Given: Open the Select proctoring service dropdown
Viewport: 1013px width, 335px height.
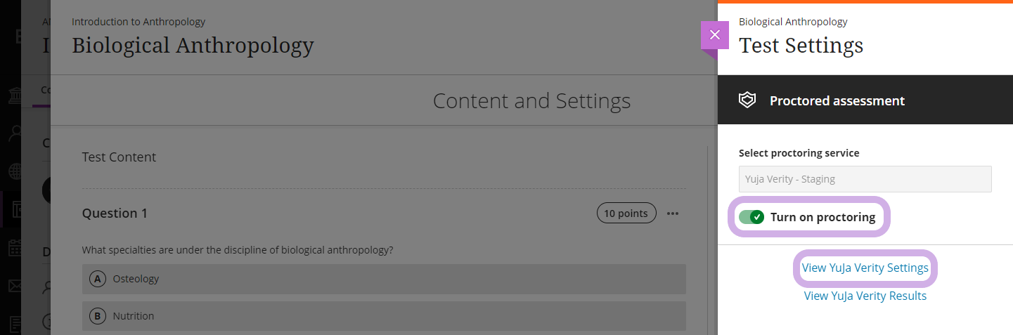Looking at the screenshot, I should click(865, 179).
